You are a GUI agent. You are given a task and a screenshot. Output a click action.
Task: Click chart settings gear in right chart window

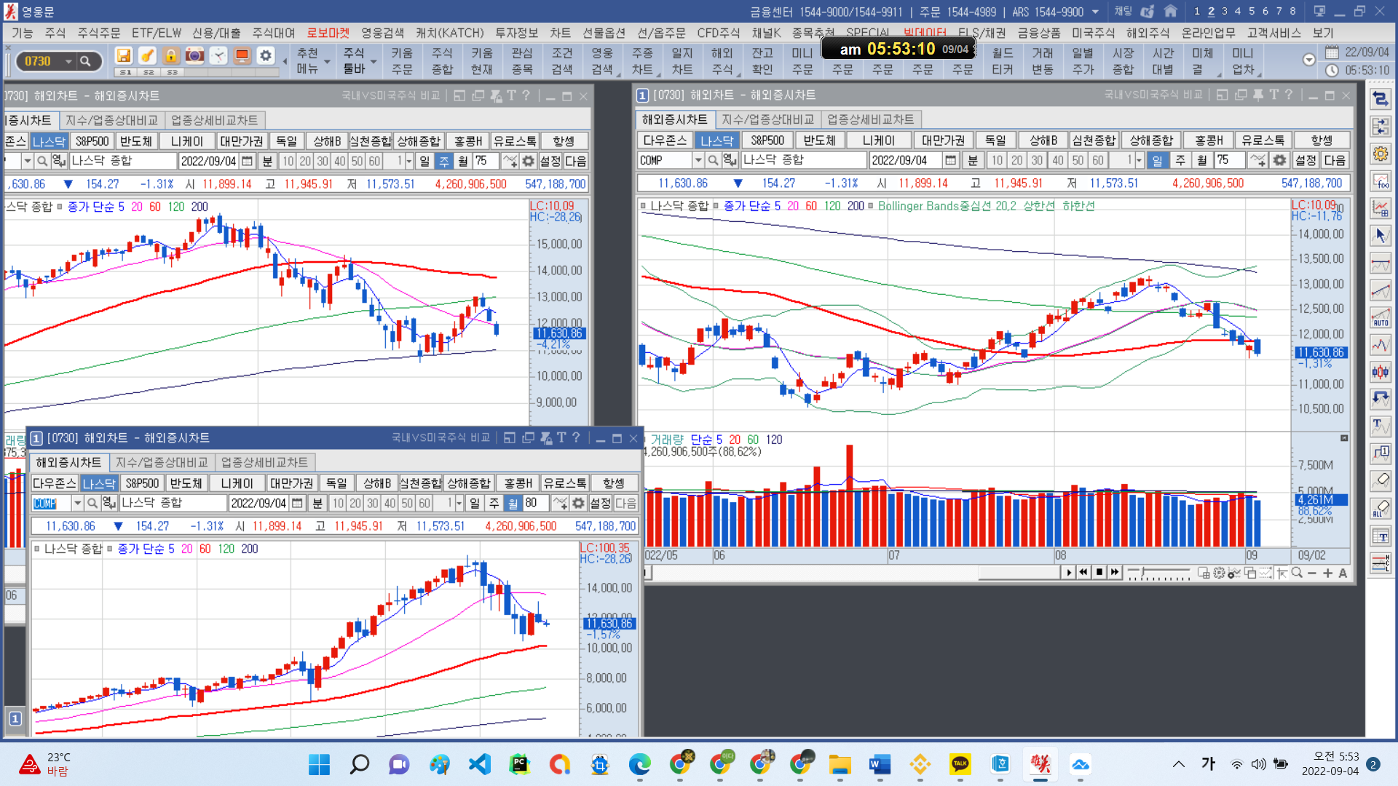coord(1279,160)
